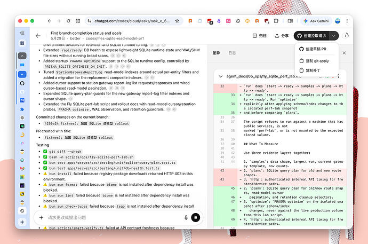Open the circular progress indicator at top right
Image resolution: width=368 pixels, height=244 pixels.
tap(346, 36)
